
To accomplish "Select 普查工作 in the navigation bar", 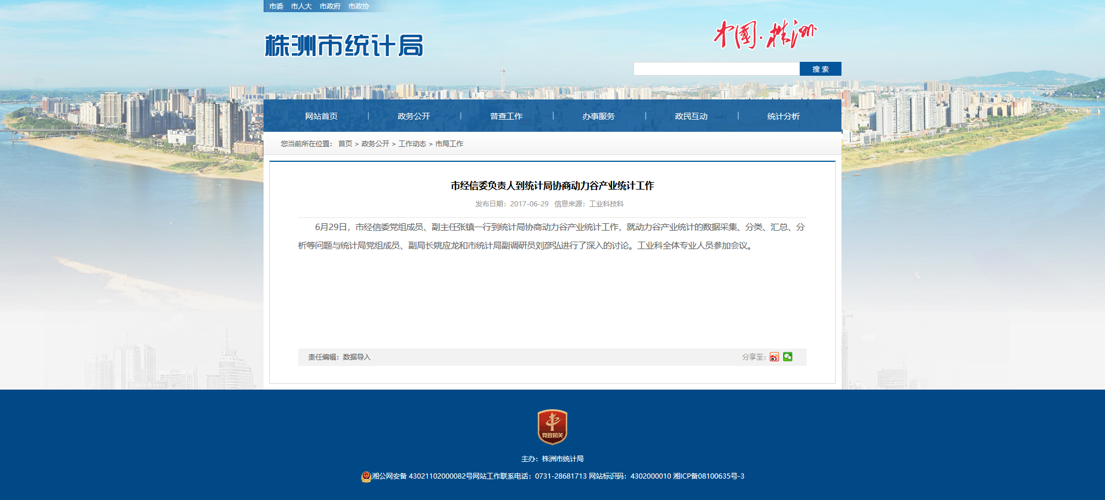I will (506, 116).
